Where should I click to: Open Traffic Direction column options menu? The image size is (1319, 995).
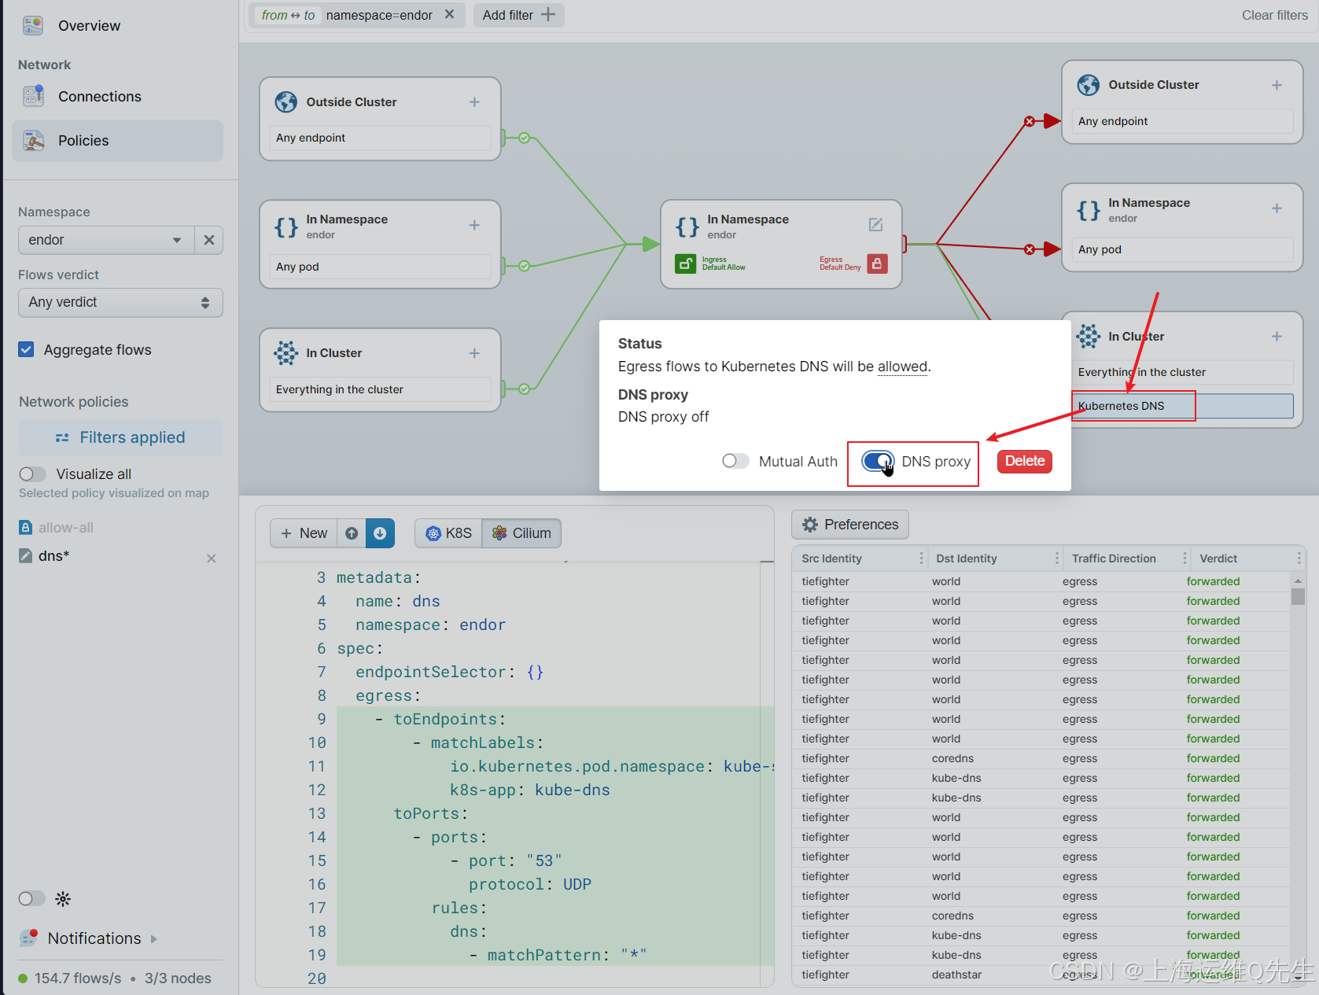point(1185,558)
